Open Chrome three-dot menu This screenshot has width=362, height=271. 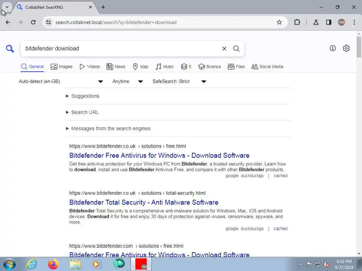[354, 22]
